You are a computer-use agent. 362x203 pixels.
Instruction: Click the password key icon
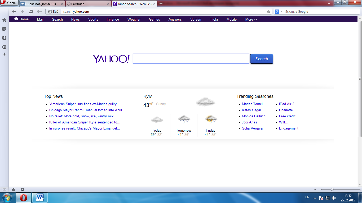coord(39,12)
